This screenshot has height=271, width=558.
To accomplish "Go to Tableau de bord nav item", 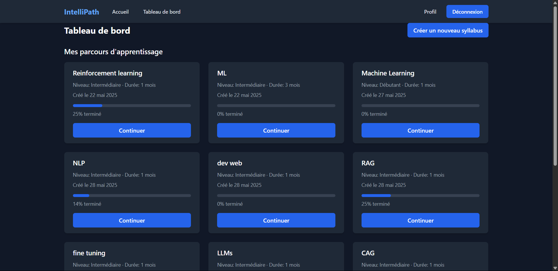I will pos(162,12).
